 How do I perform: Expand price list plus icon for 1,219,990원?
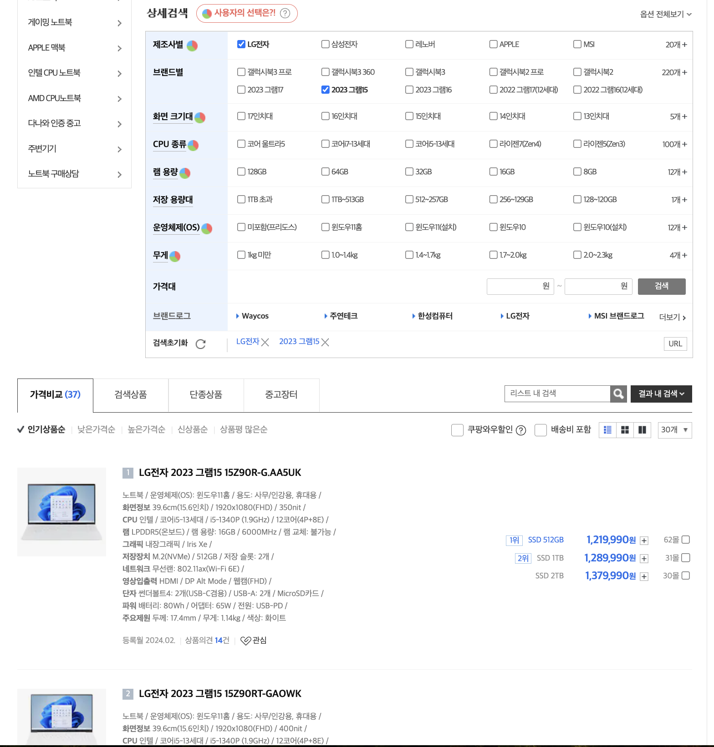[x=644, y=540]
